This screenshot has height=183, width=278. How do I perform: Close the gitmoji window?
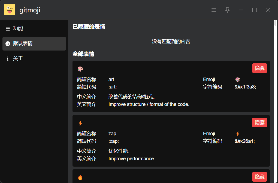click(268, 10)
